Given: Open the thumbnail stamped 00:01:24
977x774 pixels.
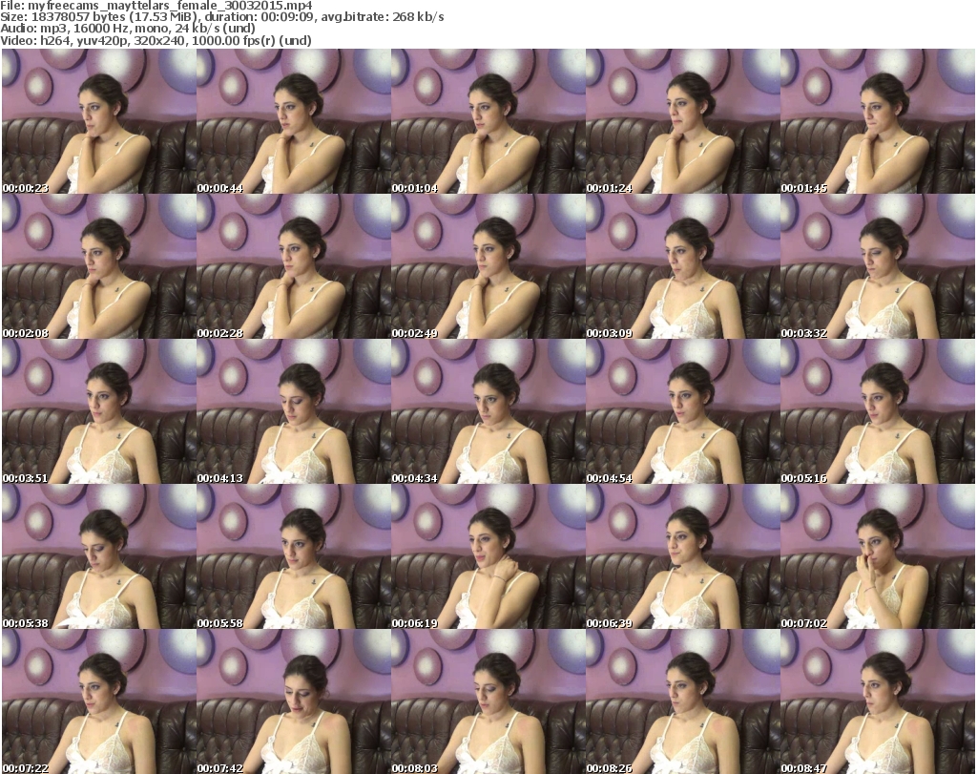Looking at the screenshot, I should coord(683,121).
